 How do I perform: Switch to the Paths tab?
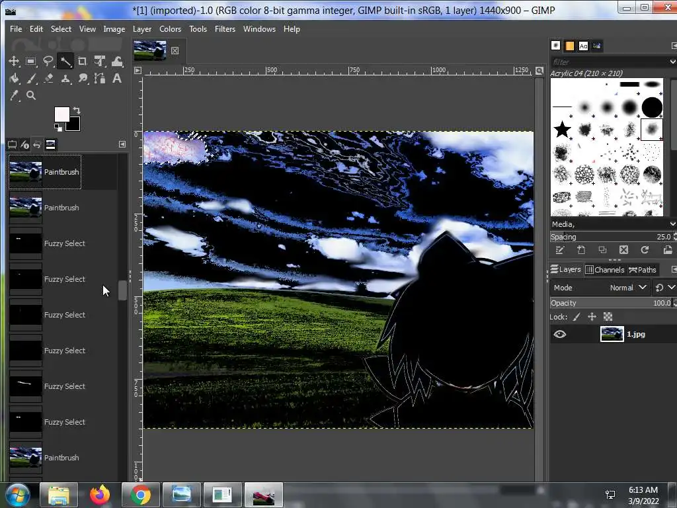coord(643,270)
